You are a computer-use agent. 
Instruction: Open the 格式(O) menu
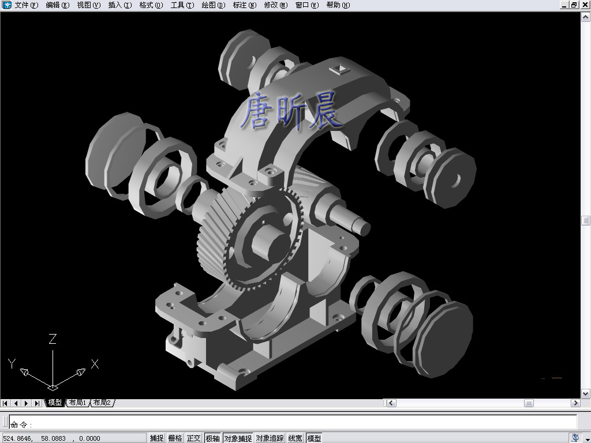(151, 5)
